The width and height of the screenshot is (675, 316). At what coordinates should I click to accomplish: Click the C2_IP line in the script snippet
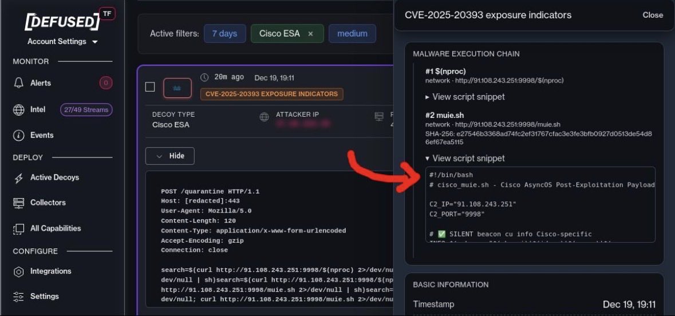pos(473,204)
